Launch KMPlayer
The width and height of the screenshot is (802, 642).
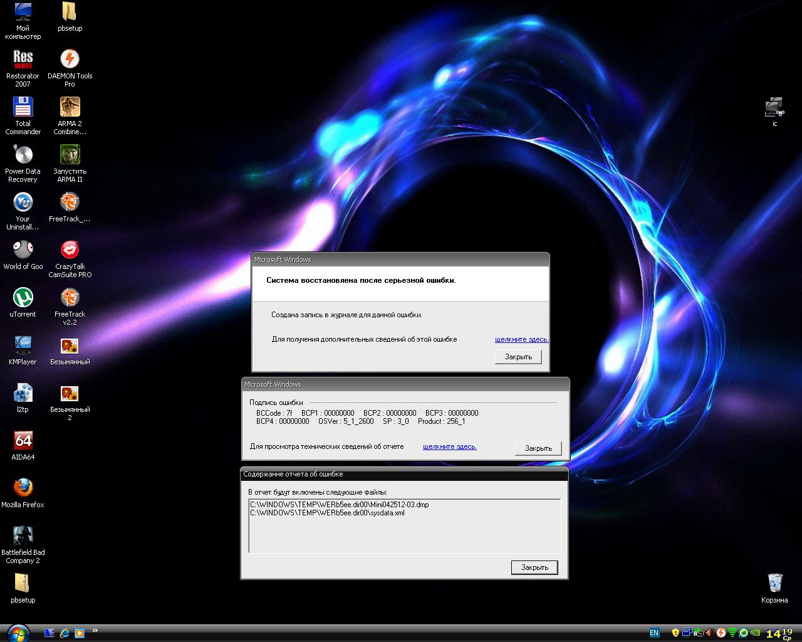[23, 350]
